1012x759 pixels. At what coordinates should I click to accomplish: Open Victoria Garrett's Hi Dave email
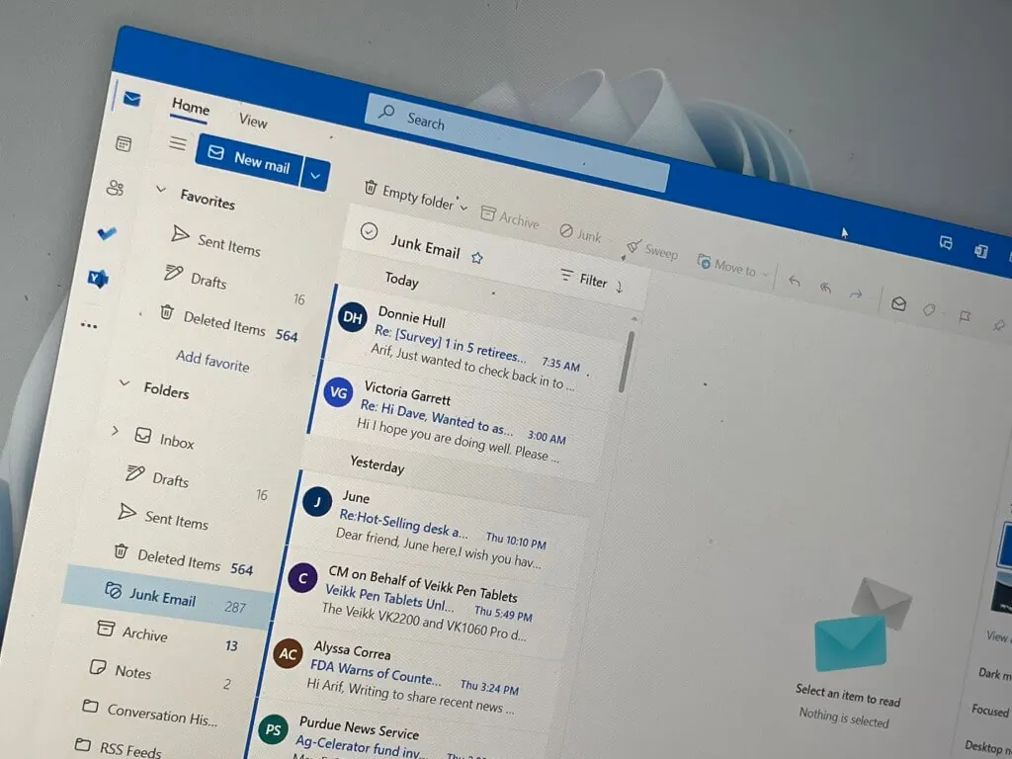pos(459,423)
